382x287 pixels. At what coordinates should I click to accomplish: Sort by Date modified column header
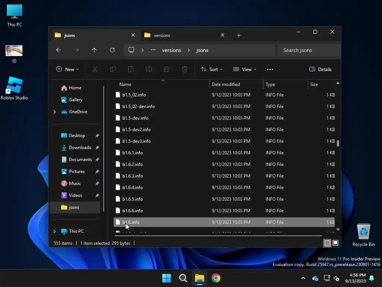coord(236,84)
